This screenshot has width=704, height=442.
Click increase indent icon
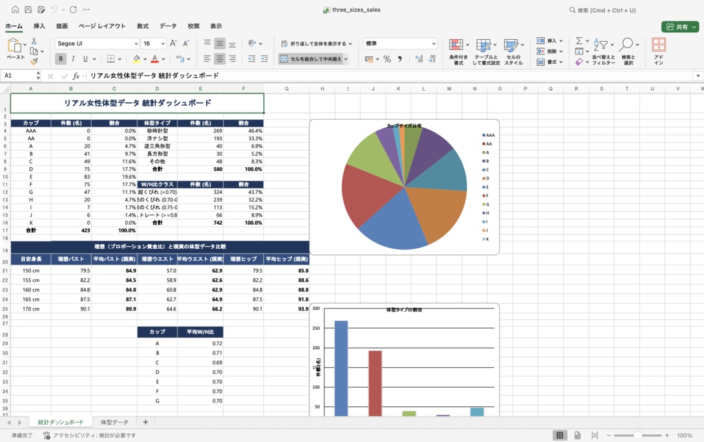pos(265,59)
